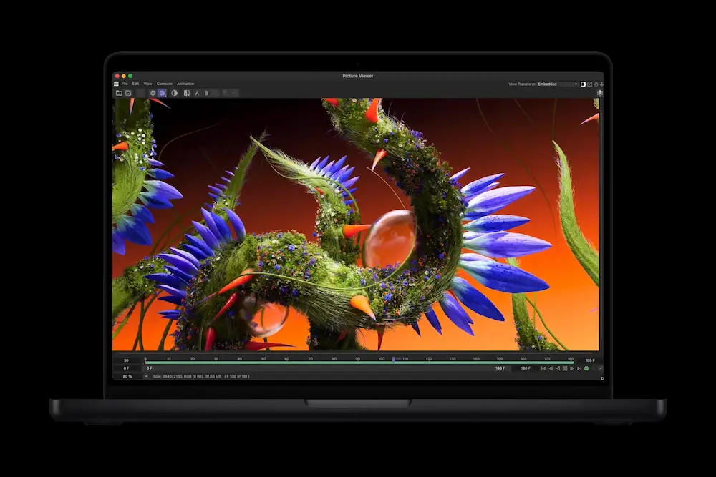Click the resize grip at bottom-right corner
The image size is (716, 477).
point(601,378)
